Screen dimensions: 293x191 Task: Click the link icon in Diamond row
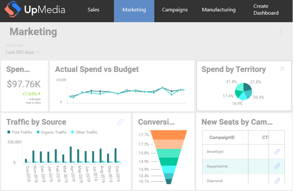[x=277, y=181]
